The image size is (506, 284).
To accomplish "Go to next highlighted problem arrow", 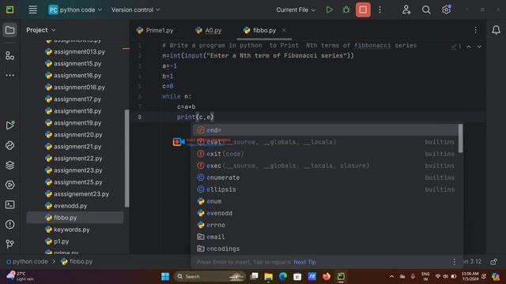I will pyautogui.click(x=479, y=47).
